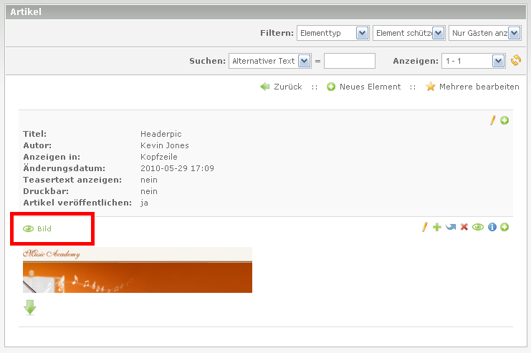Click the blue arrow move icon for Bild
This screenshot has width=531, height=353.
[450, 227]
